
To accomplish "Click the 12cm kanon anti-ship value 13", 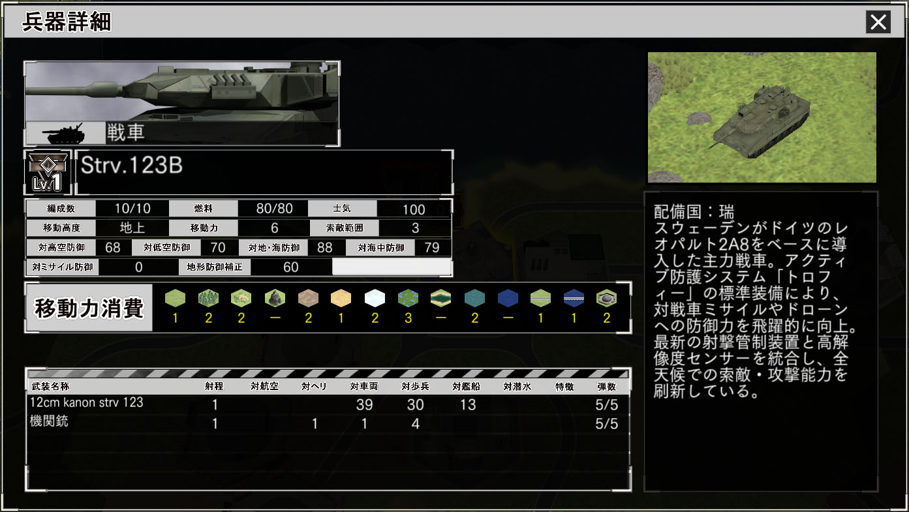I will pyautogui.click(x=468, y=405).
